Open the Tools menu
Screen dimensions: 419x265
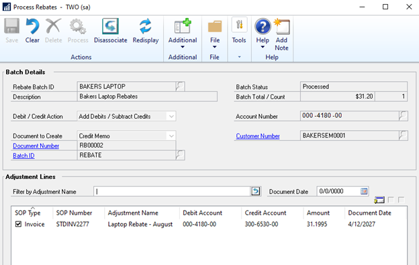click(x=239, y=30)
